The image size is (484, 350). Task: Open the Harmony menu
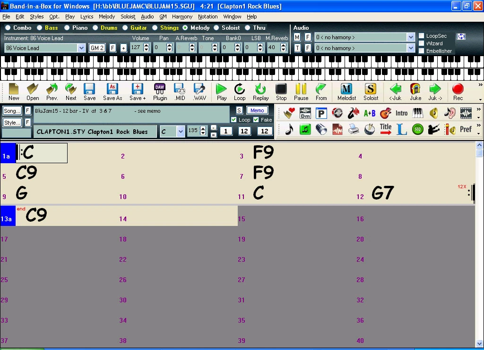click(182, 17)
